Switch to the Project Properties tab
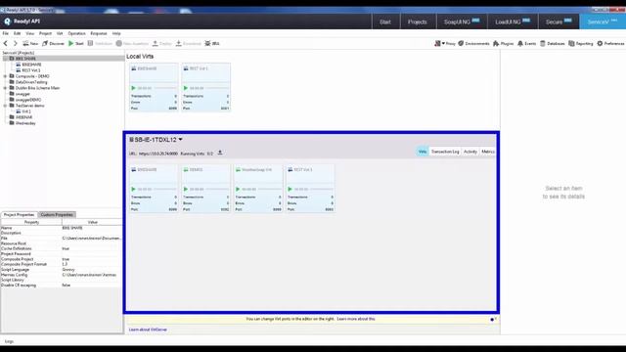 click(x=19, y=215)
